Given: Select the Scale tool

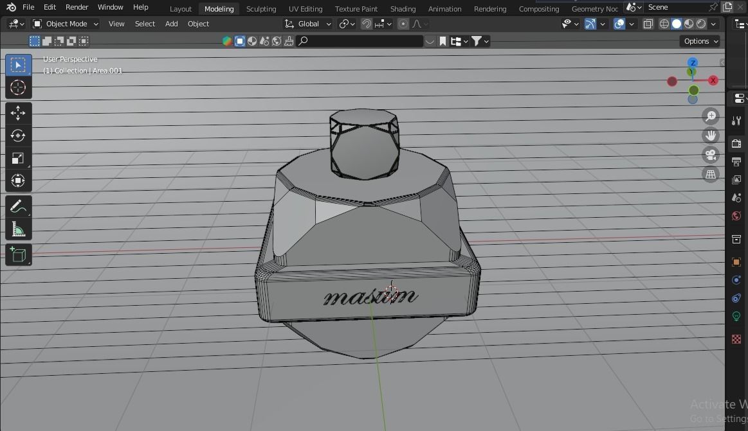Looking at the screenshot, I should (x=18, y=158).
